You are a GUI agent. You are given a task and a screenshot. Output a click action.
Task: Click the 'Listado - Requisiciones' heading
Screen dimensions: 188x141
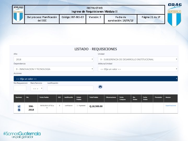(96, 49)
